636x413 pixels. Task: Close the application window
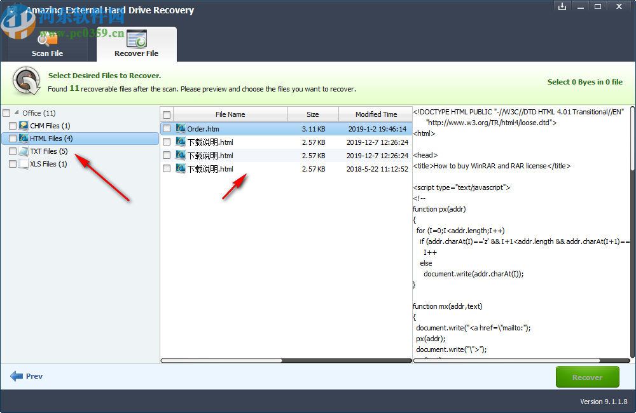(619, 6)
